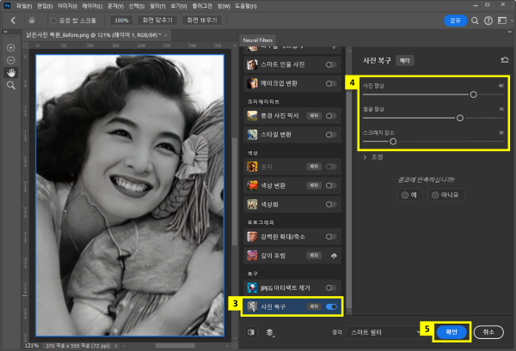
Task: Select the Zoom Out tool
Action: coord(11,60)
